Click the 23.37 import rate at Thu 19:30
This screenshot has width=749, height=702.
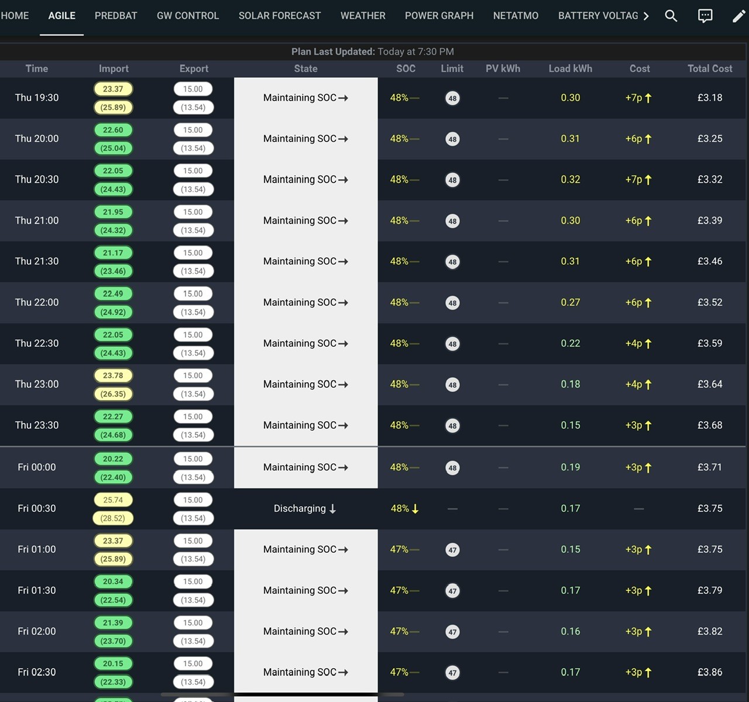(x=113, y=89)
